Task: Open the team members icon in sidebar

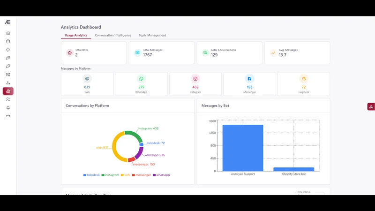Action: click(8, 99)
